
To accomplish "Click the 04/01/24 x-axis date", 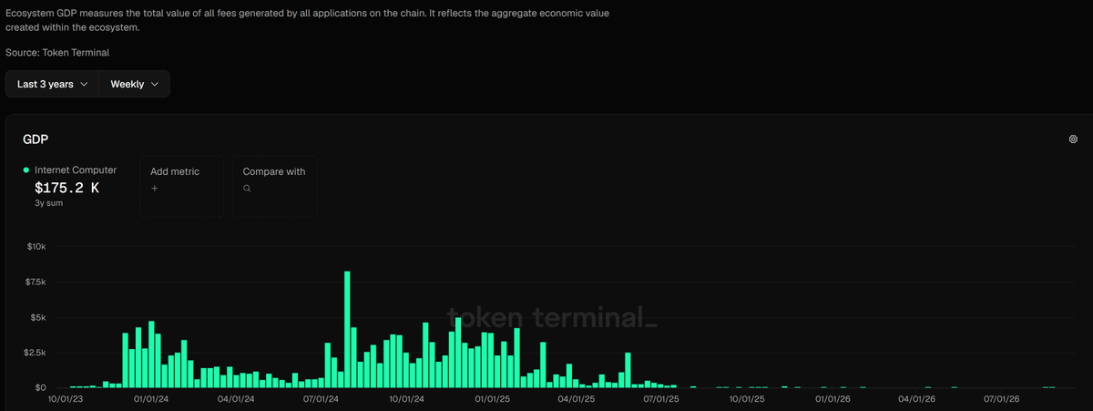I will (236, 399).
